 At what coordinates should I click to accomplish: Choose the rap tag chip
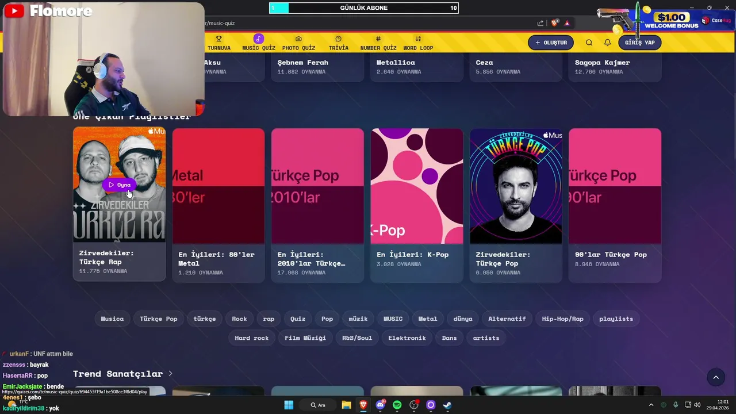[x=269, y=319]
